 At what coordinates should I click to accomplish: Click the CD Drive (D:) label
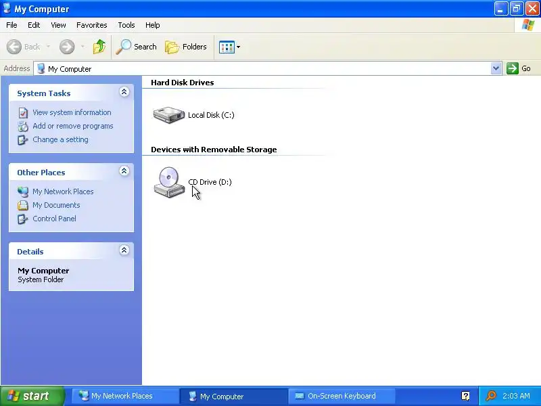coord(210,182)
